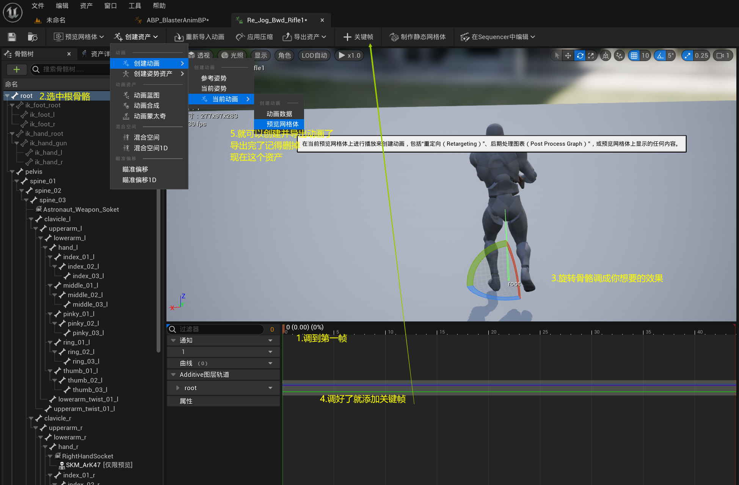Click the x1.0 playback speed button
This screenshot has height=485, width=739.
349,55
